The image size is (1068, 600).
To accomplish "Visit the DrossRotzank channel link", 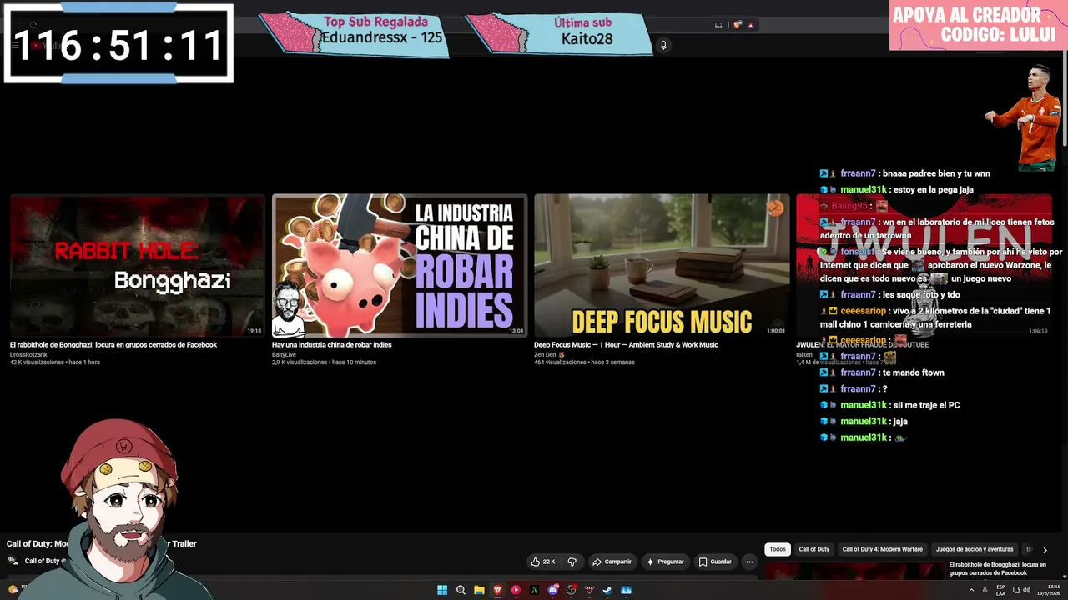I will 28,354.
